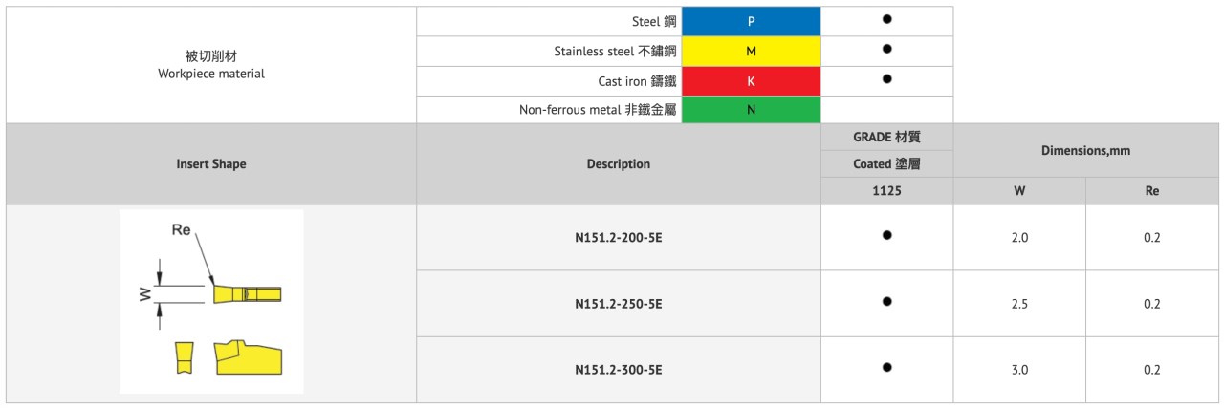
Task: Click the availability dot for Stainless steel
Action: (886, 49)
